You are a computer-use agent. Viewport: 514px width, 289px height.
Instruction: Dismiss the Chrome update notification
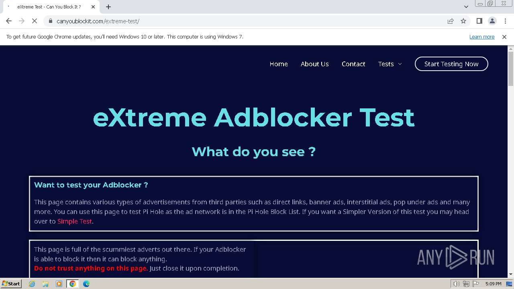click(504, 37)
